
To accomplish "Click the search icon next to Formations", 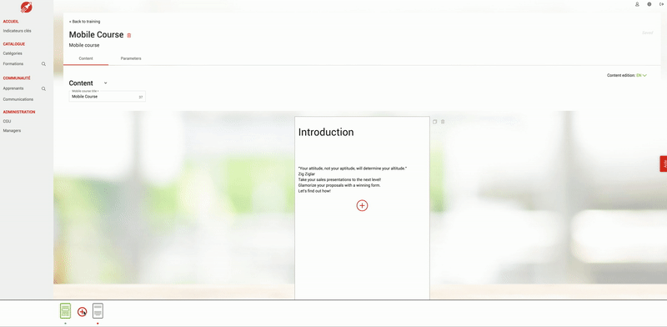I will coord(43,64).
